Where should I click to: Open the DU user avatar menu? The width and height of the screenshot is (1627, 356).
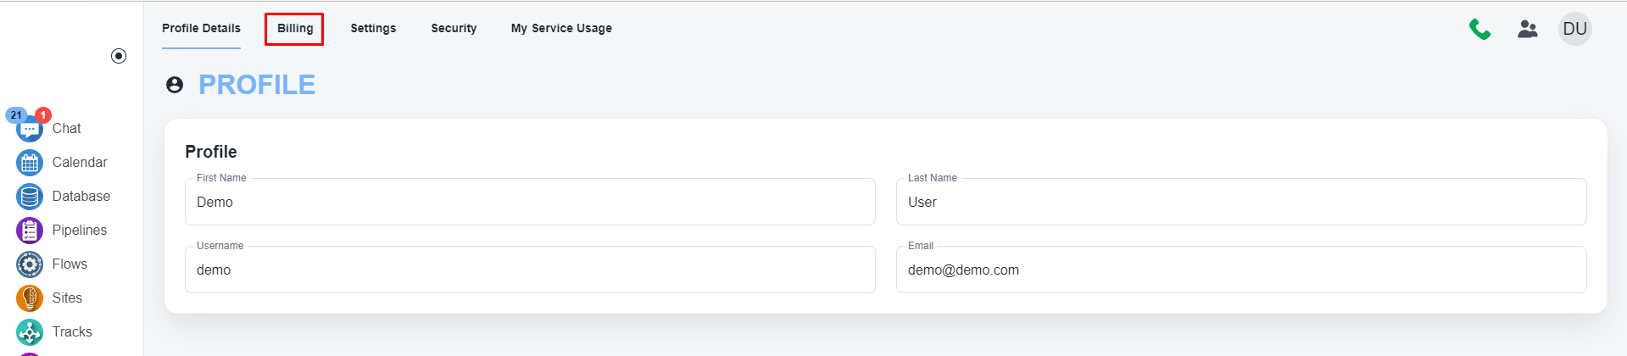coord(1574,29)
